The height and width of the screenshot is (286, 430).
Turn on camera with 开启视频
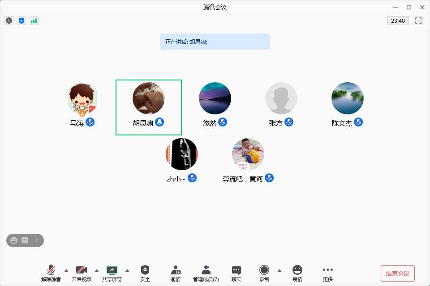pyautogui.click(x=82, y=273)
